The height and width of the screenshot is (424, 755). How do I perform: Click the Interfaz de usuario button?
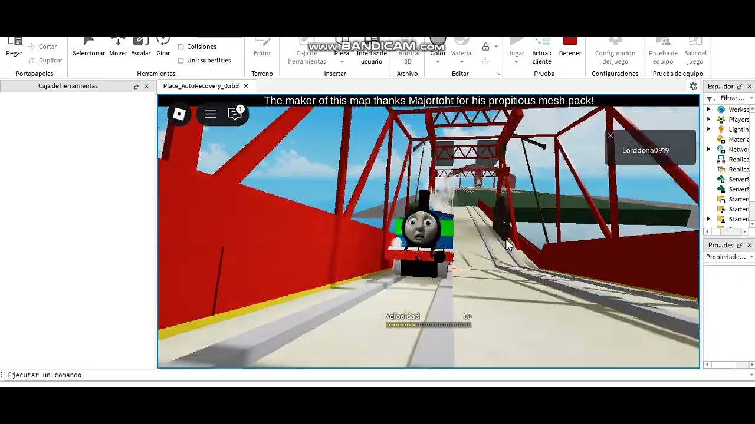[372, 52]
